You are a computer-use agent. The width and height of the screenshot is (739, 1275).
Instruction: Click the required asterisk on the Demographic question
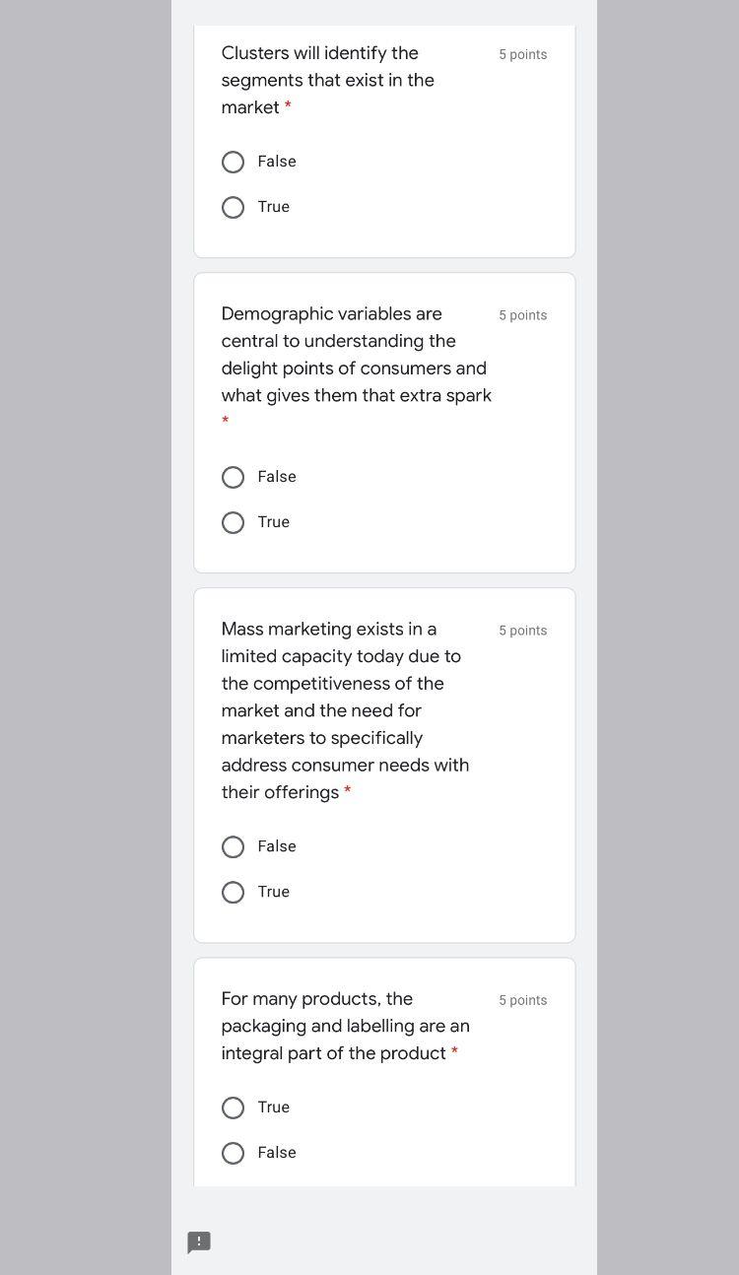tap(225, 421)
